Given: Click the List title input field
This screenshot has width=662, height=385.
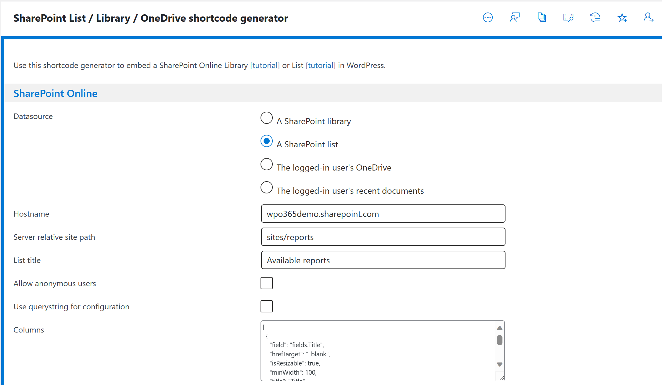Looking at the screenshot, I should (383, 260).
